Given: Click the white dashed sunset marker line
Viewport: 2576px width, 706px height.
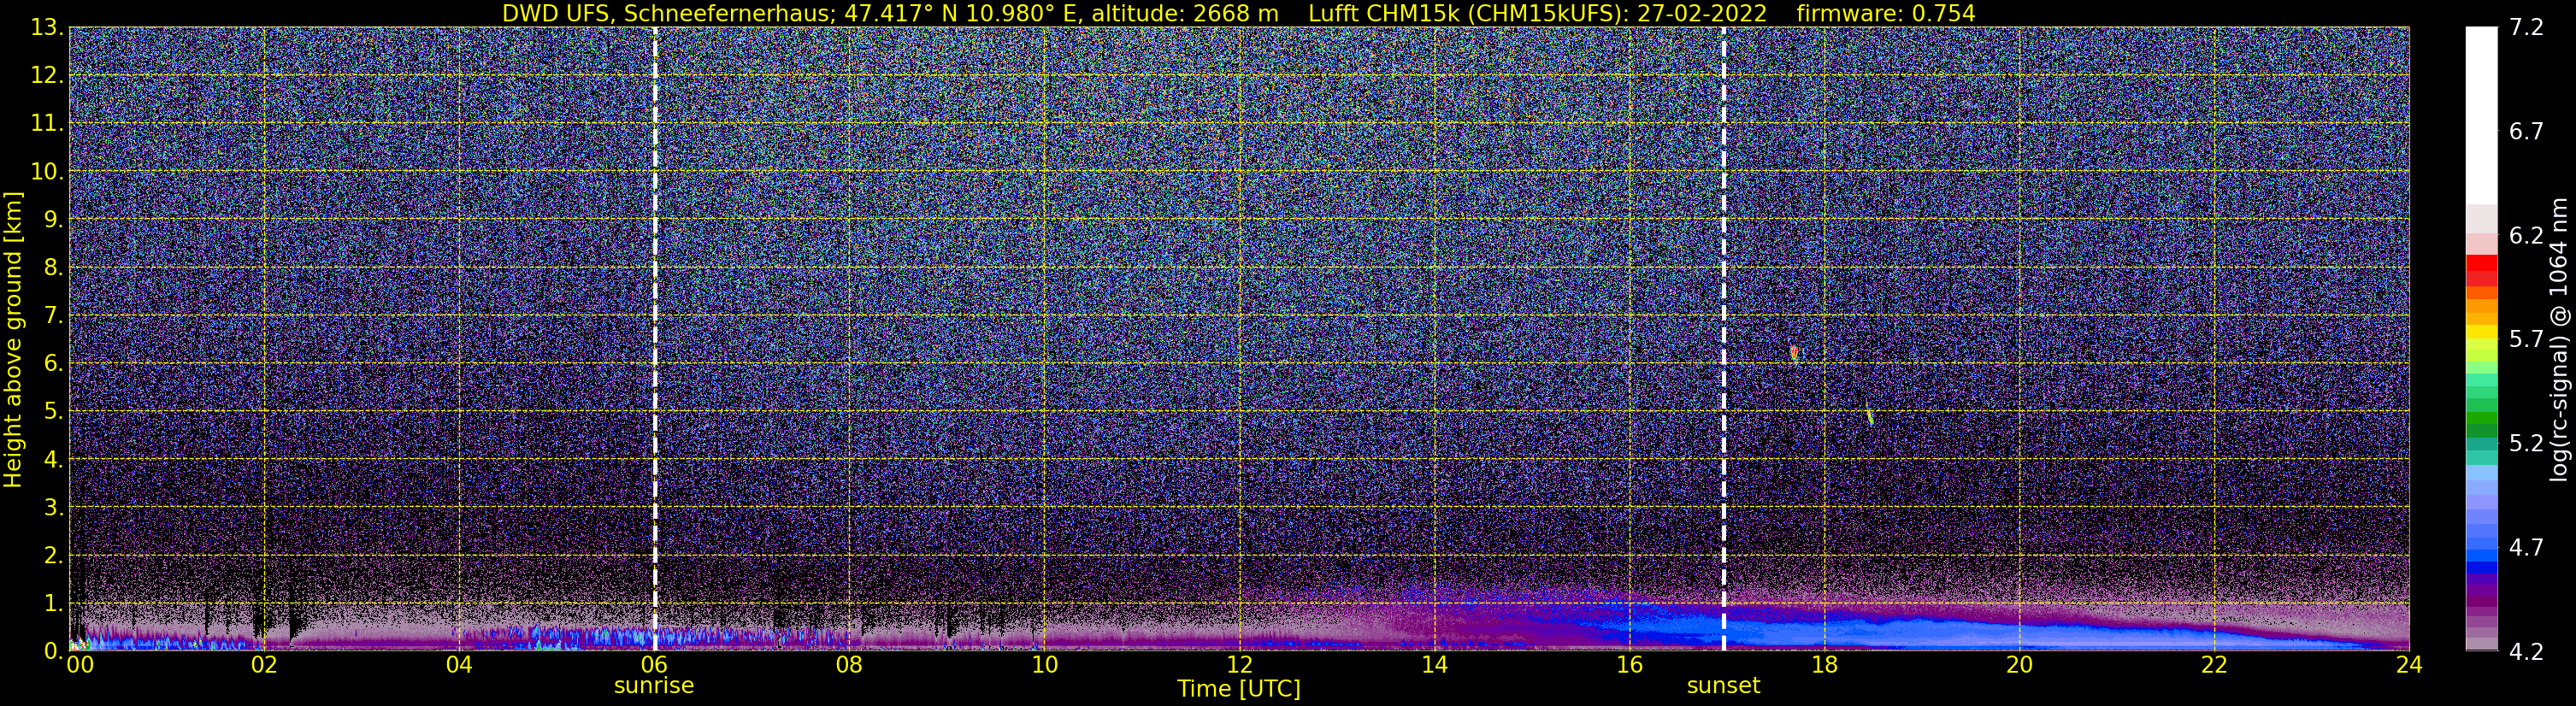Looking at the screenshot, I should pos(1724,338).
